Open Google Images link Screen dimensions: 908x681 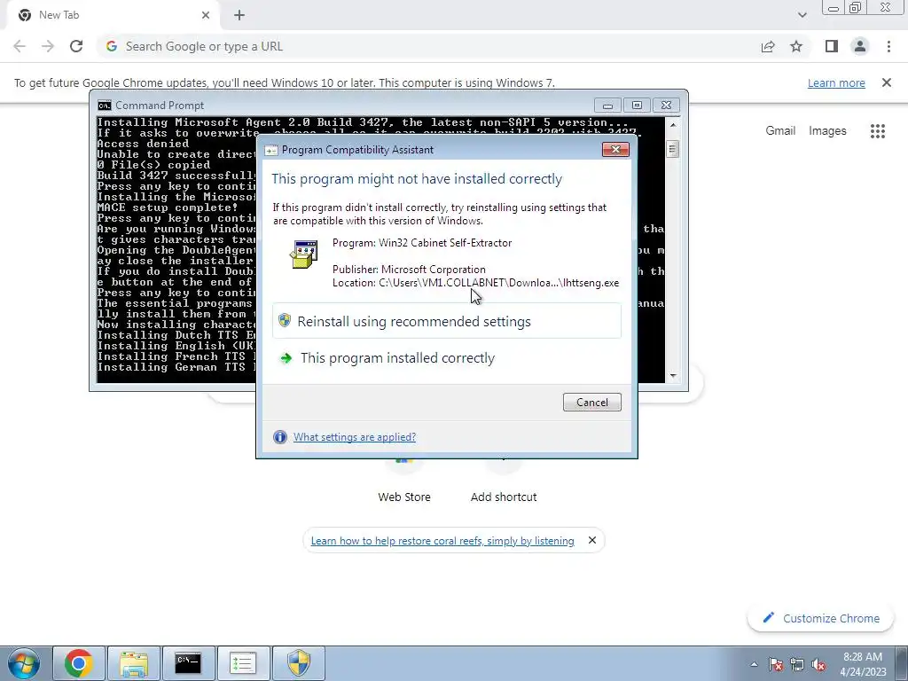[827, 131]
